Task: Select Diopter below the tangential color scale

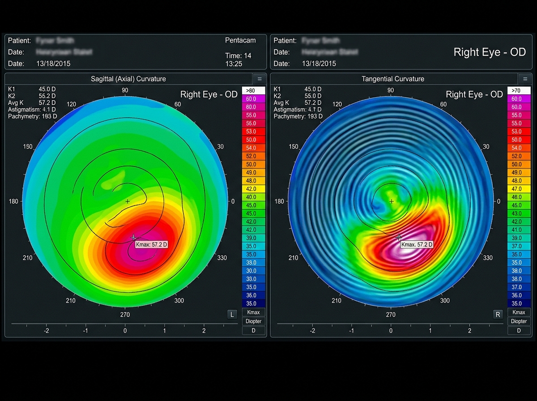Action: click(x=519, y=321)
